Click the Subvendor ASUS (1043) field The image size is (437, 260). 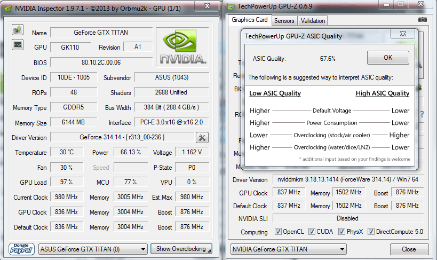(172, 77)
